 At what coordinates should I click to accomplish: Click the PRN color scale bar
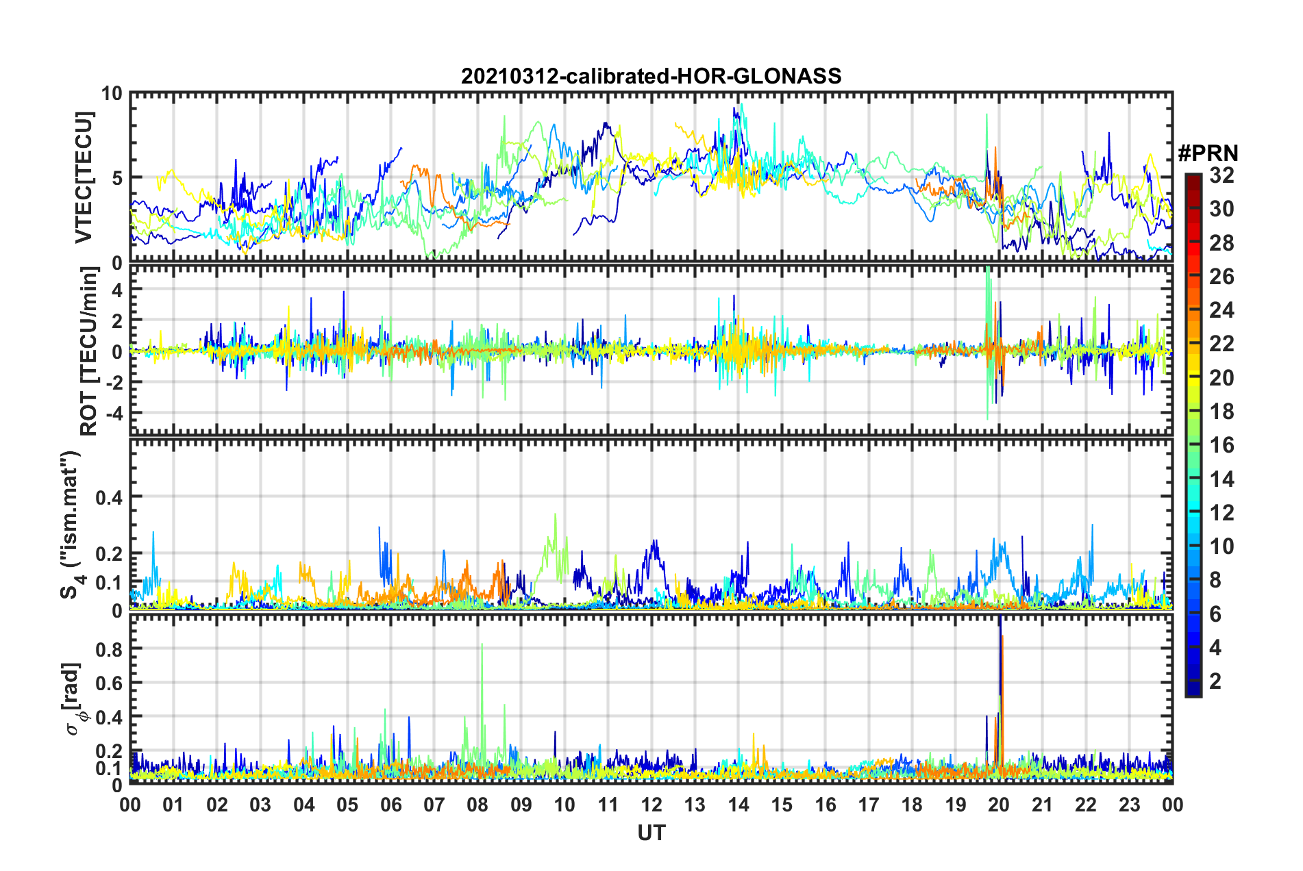[1193, 435]
